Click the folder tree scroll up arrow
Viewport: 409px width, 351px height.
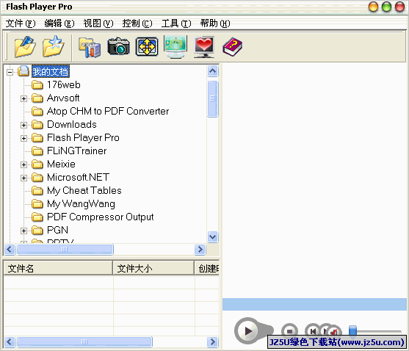pyautogui.click(x=213, y=70)
